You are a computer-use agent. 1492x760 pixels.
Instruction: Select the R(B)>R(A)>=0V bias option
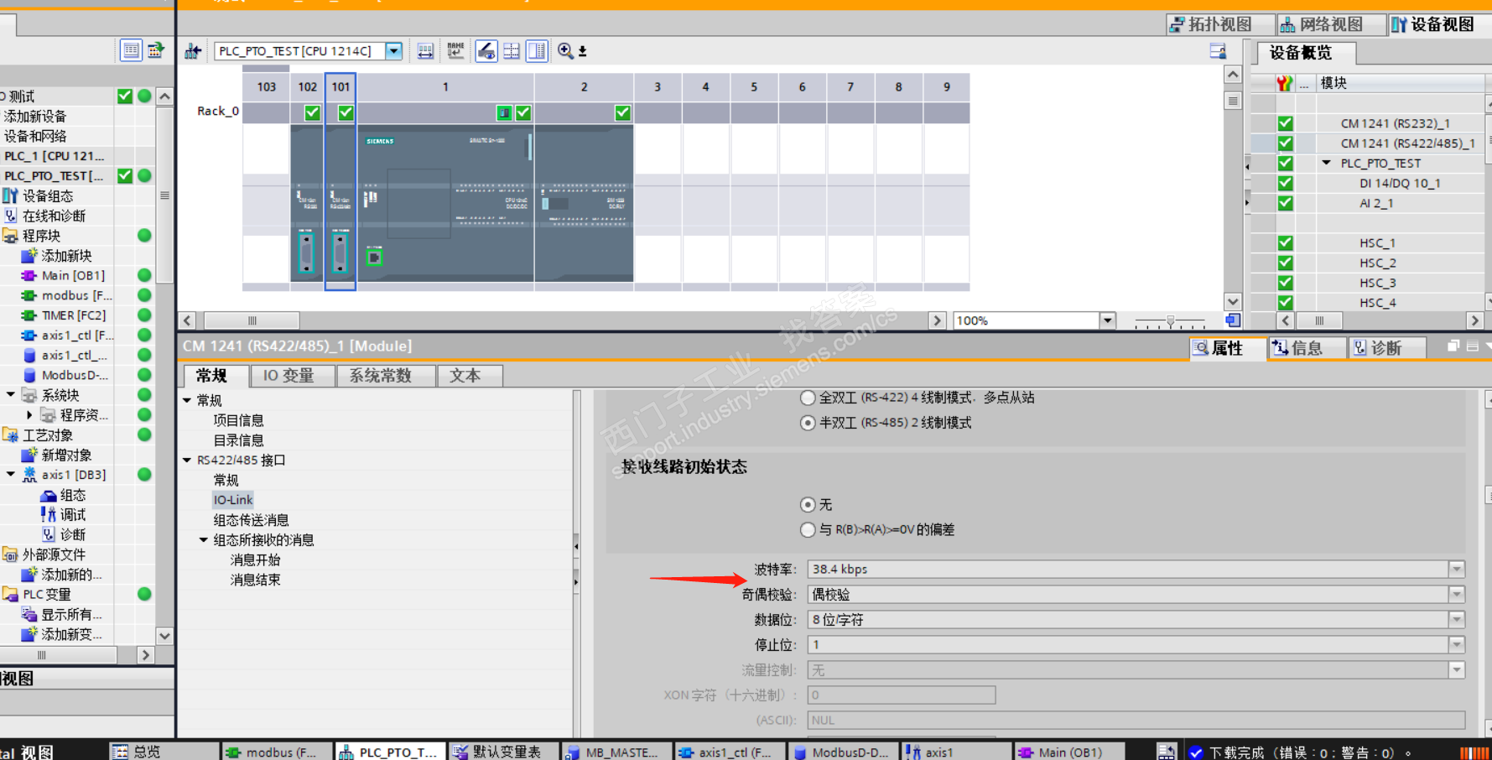(x=808, y=529)
